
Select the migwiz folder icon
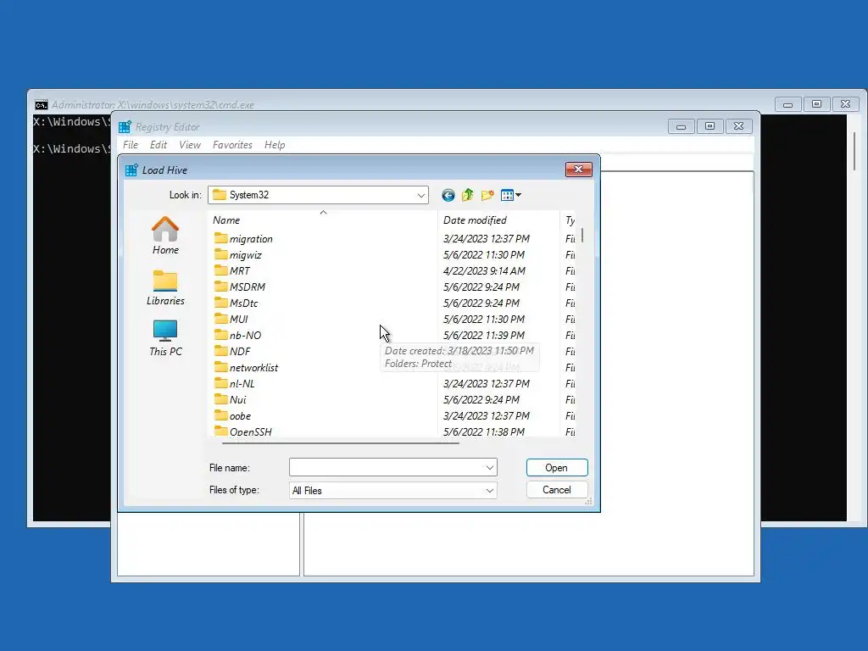coord(220,254)
